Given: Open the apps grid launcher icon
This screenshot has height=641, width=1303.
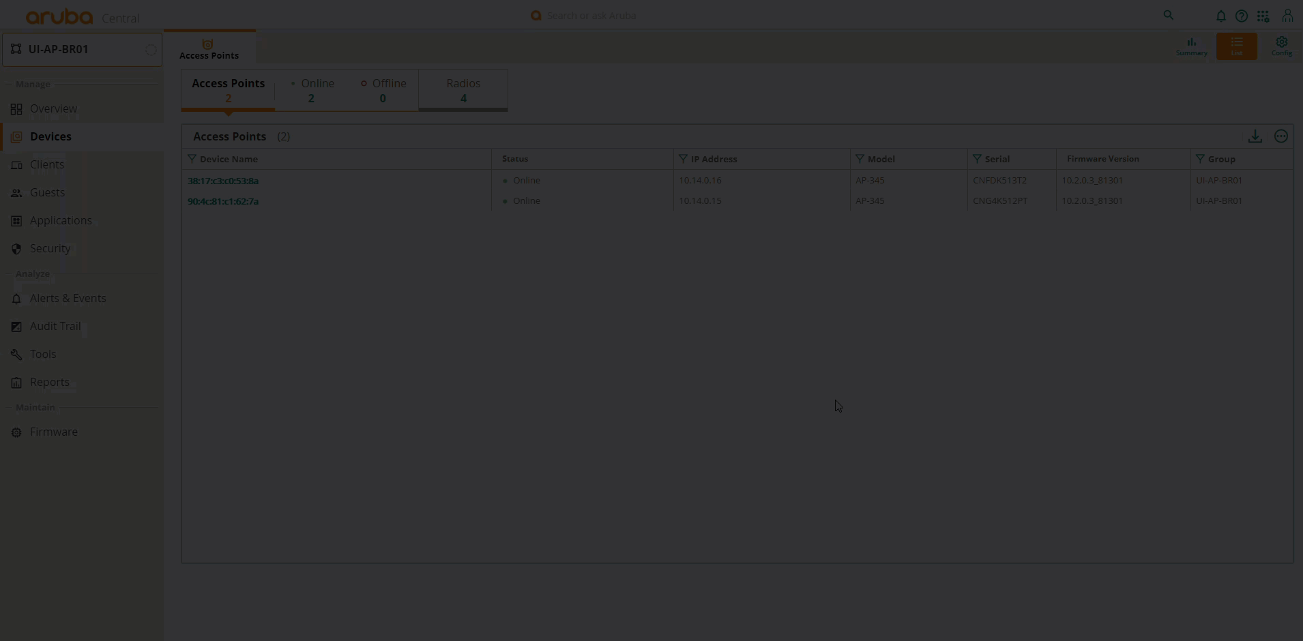Looking at the screenshot, I should click(1263, 16).
